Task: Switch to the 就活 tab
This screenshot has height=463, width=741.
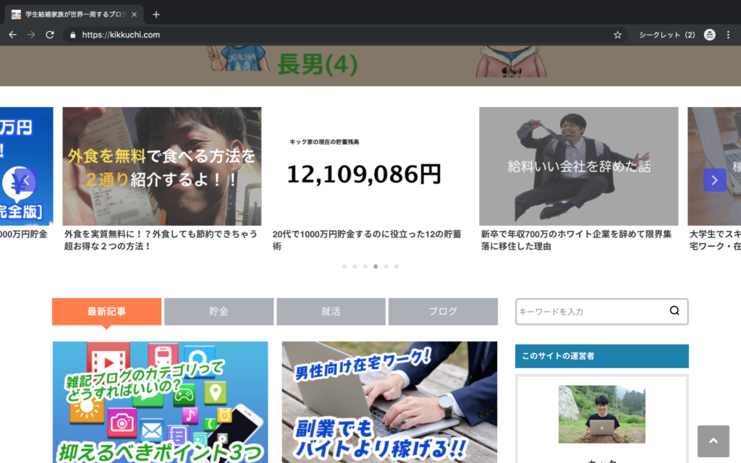Action: click(x=331, y=311)
